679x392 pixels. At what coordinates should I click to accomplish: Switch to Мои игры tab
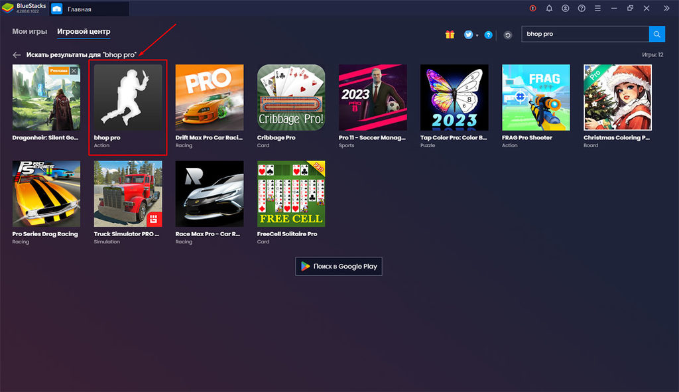click(x=29, y=31)
